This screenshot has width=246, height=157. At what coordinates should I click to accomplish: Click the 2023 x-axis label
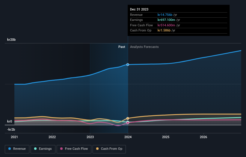pyautogui.click(x=90, y=137)
